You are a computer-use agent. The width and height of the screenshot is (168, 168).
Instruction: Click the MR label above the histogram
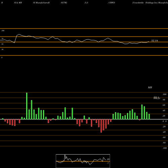tap(150, 88)
